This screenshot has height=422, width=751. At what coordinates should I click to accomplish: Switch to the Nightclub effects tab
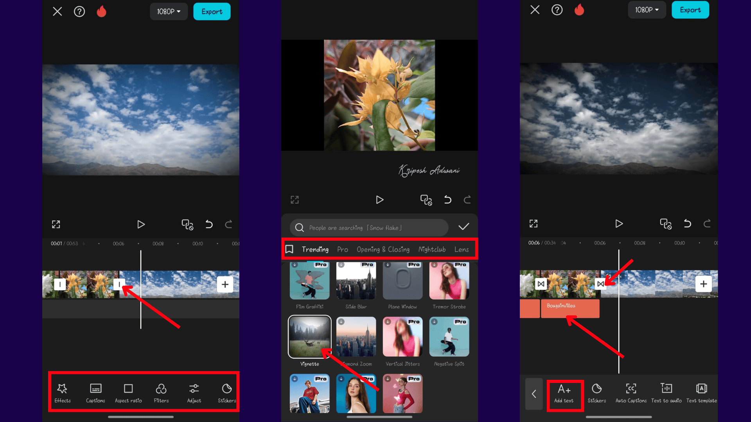pos(432,249)
